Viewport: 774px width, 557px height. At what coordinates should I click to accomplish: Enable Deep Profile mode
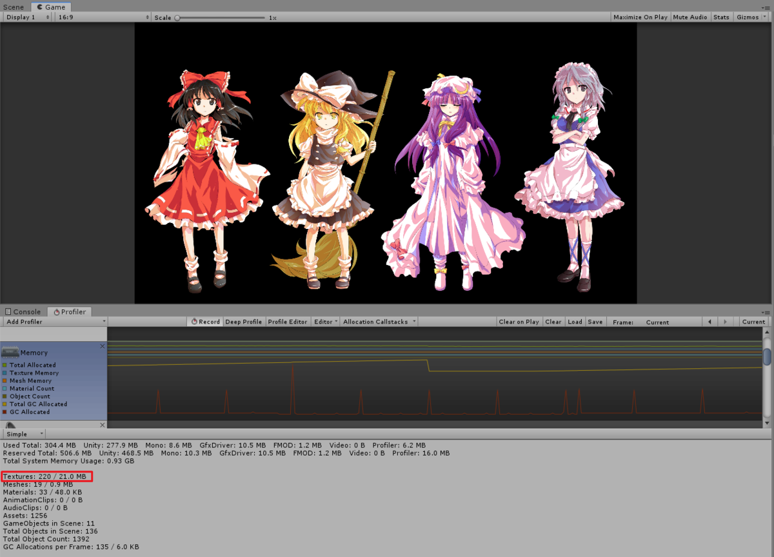(x=243, y=322)
